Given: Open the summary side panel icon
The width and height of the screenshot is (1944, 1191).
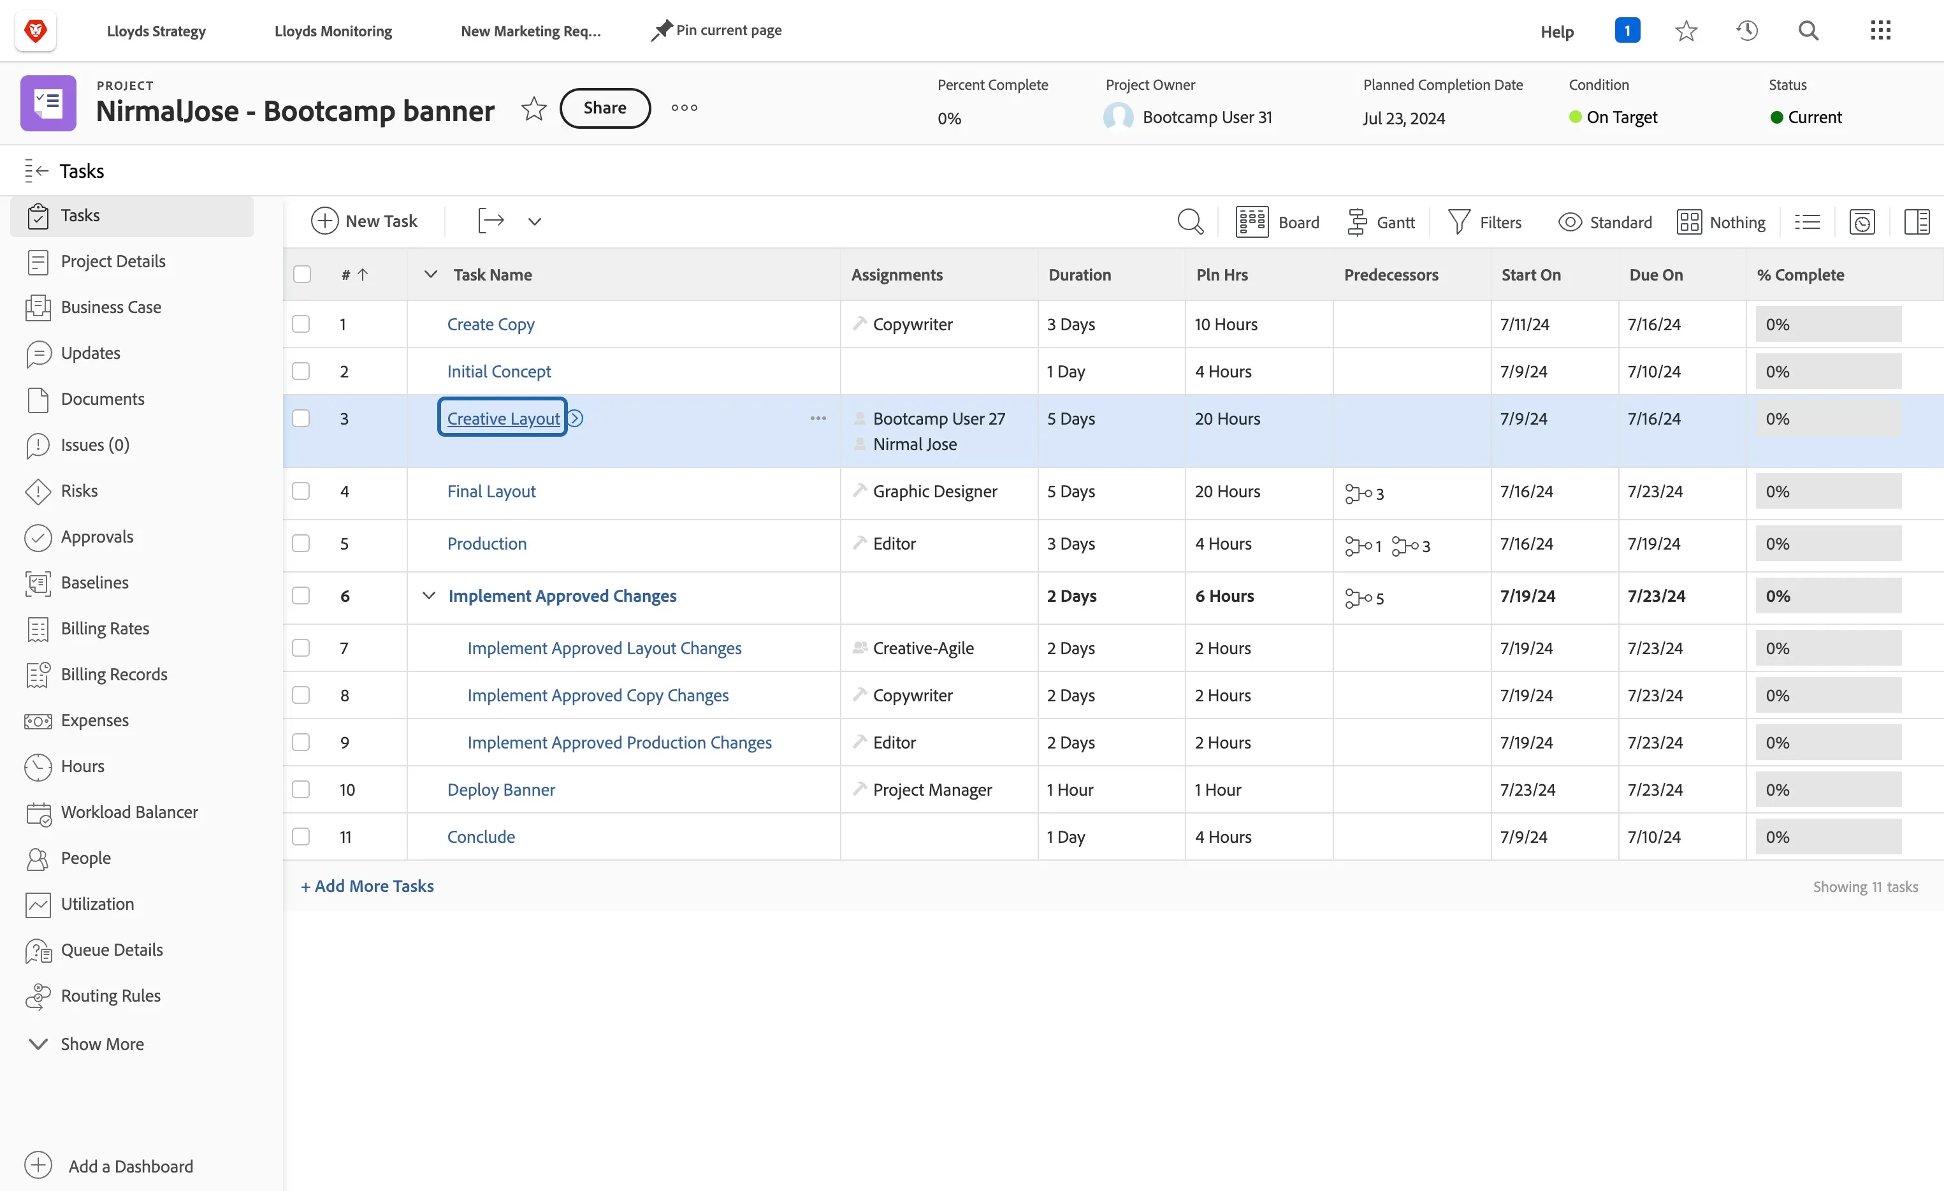Looking at the screenshot, I should click(1917, 222).
